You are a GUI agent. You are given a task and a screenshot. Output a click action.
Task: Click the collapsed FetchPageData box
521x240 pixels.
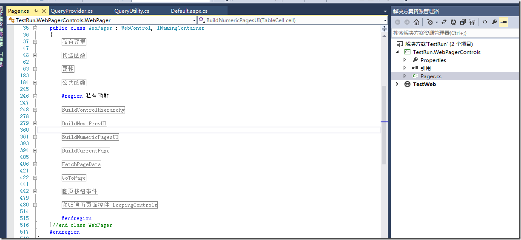point(81,164)
